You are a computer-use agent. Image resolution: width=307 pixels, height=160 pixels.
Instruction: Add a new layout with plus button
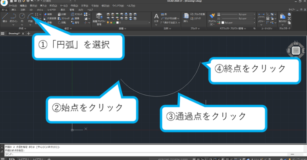[49, 159]
